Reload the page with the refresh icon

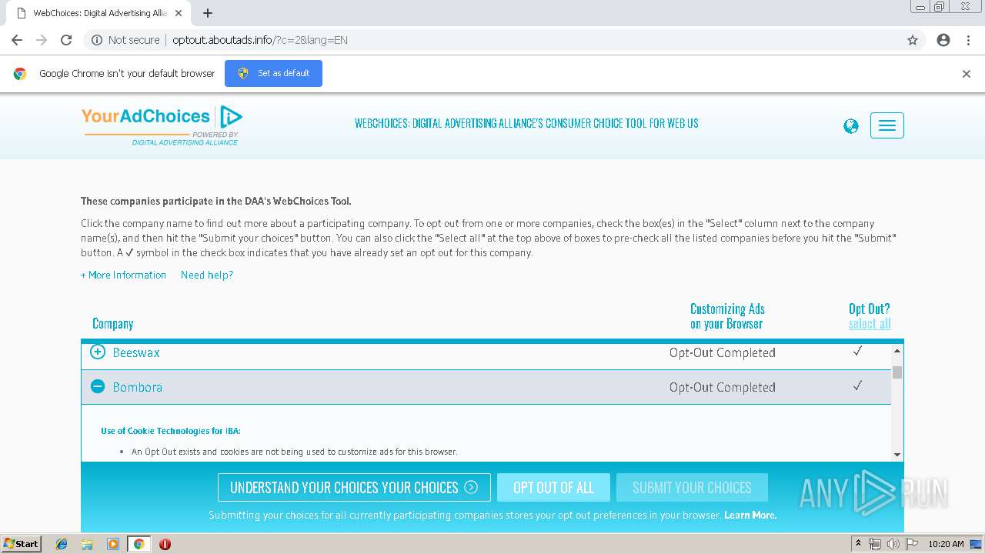[x=66, y=40]
